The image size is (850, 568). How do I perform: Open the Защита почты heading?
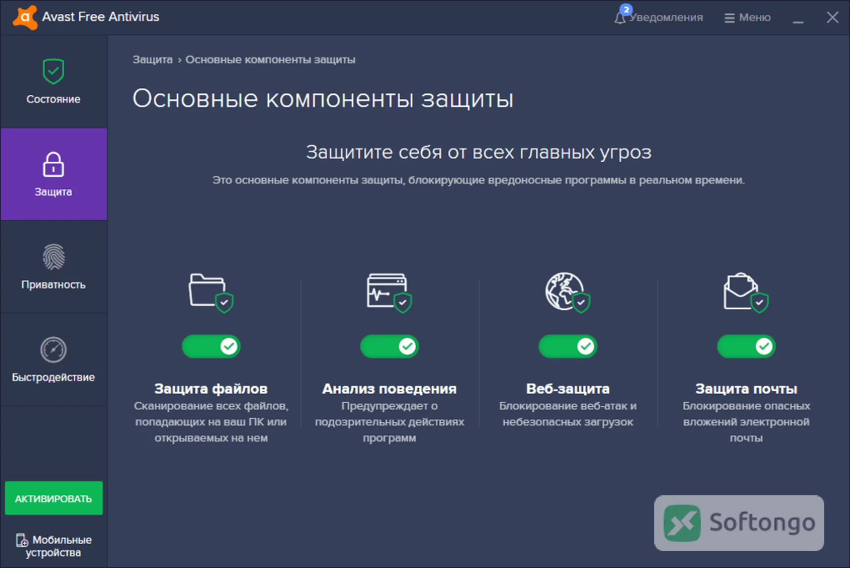click(746, 389)
